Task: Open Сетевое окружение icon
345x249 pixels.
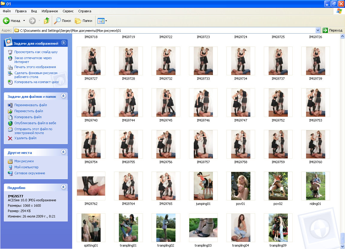Action: [x=10, y=173]
